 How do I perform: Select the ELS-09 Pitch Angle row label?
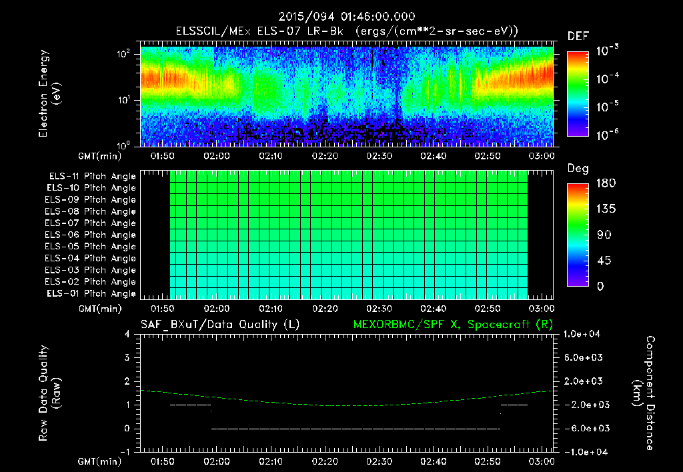91,200
